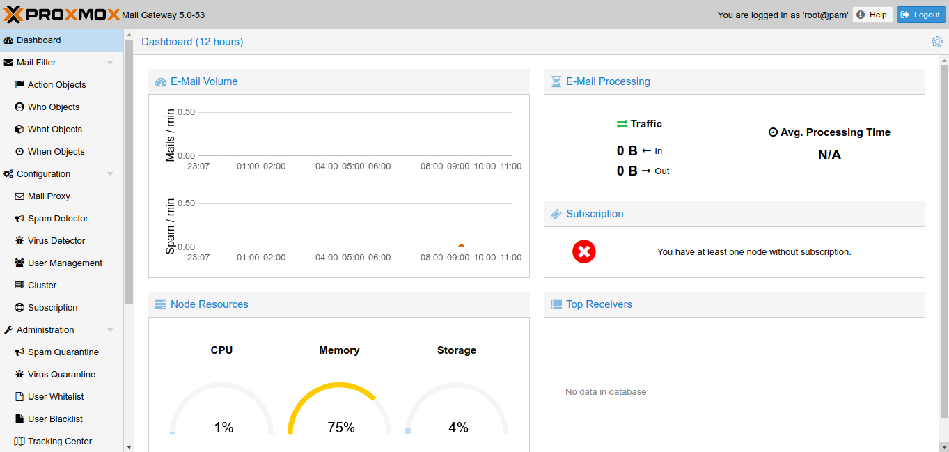Open Spam Detector settings
The width and height of the screenshot is (949, 452).
(62, 219)
